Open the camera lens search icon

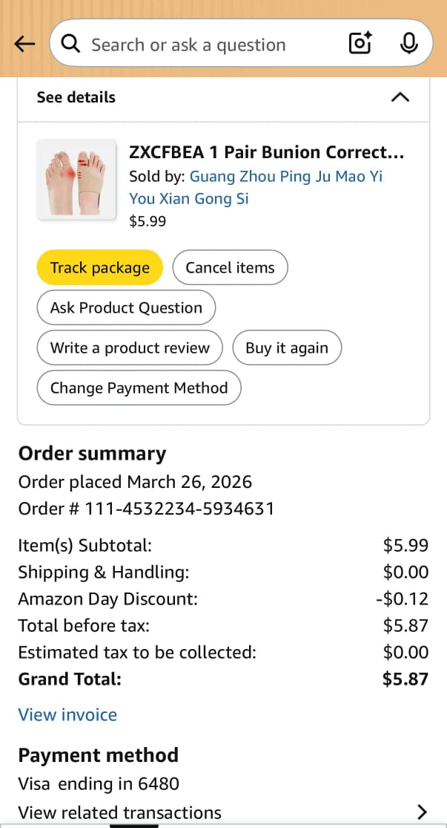tap(360, 45)
